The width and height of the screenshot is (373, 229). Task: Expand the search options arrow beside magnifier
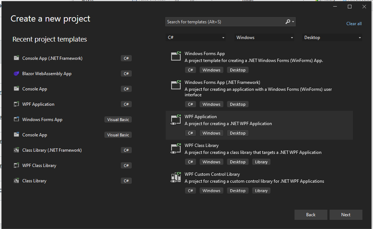(x=293, y=22)
